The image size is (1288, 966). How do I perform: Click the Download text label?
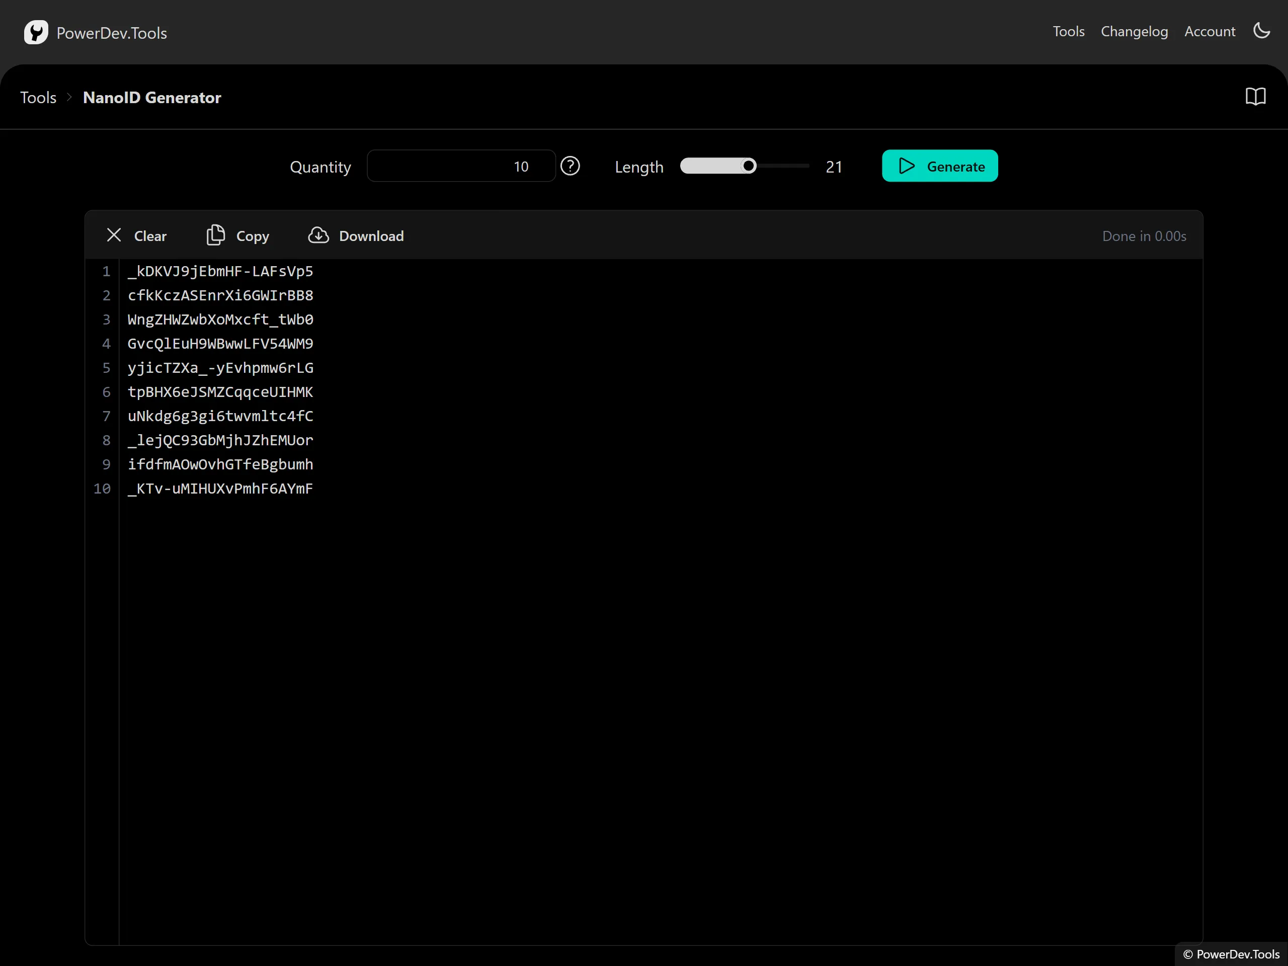371,236
